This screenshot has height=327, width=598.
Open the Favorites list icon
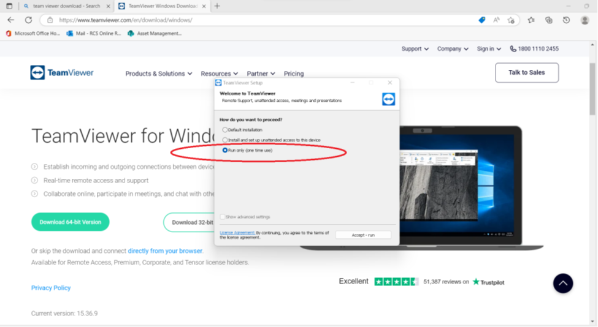coord(531,20)
